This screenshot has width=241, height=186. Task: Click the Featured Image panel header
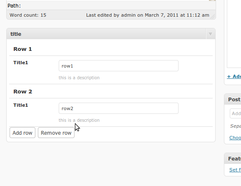233,158
